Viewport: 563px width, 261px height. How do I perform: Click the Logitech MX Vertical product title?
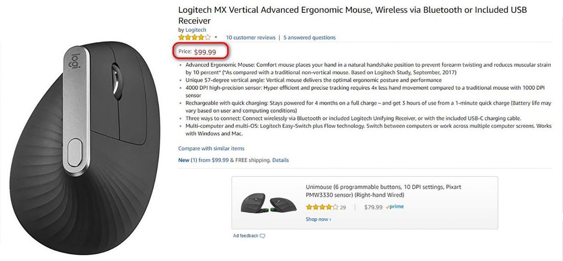click(352, 15)
